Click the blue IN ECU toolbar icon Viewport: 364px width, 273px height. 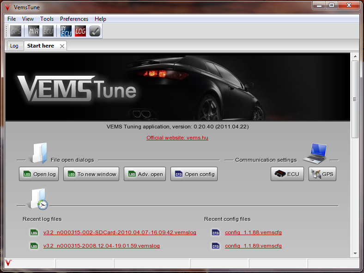click(66, 31)
